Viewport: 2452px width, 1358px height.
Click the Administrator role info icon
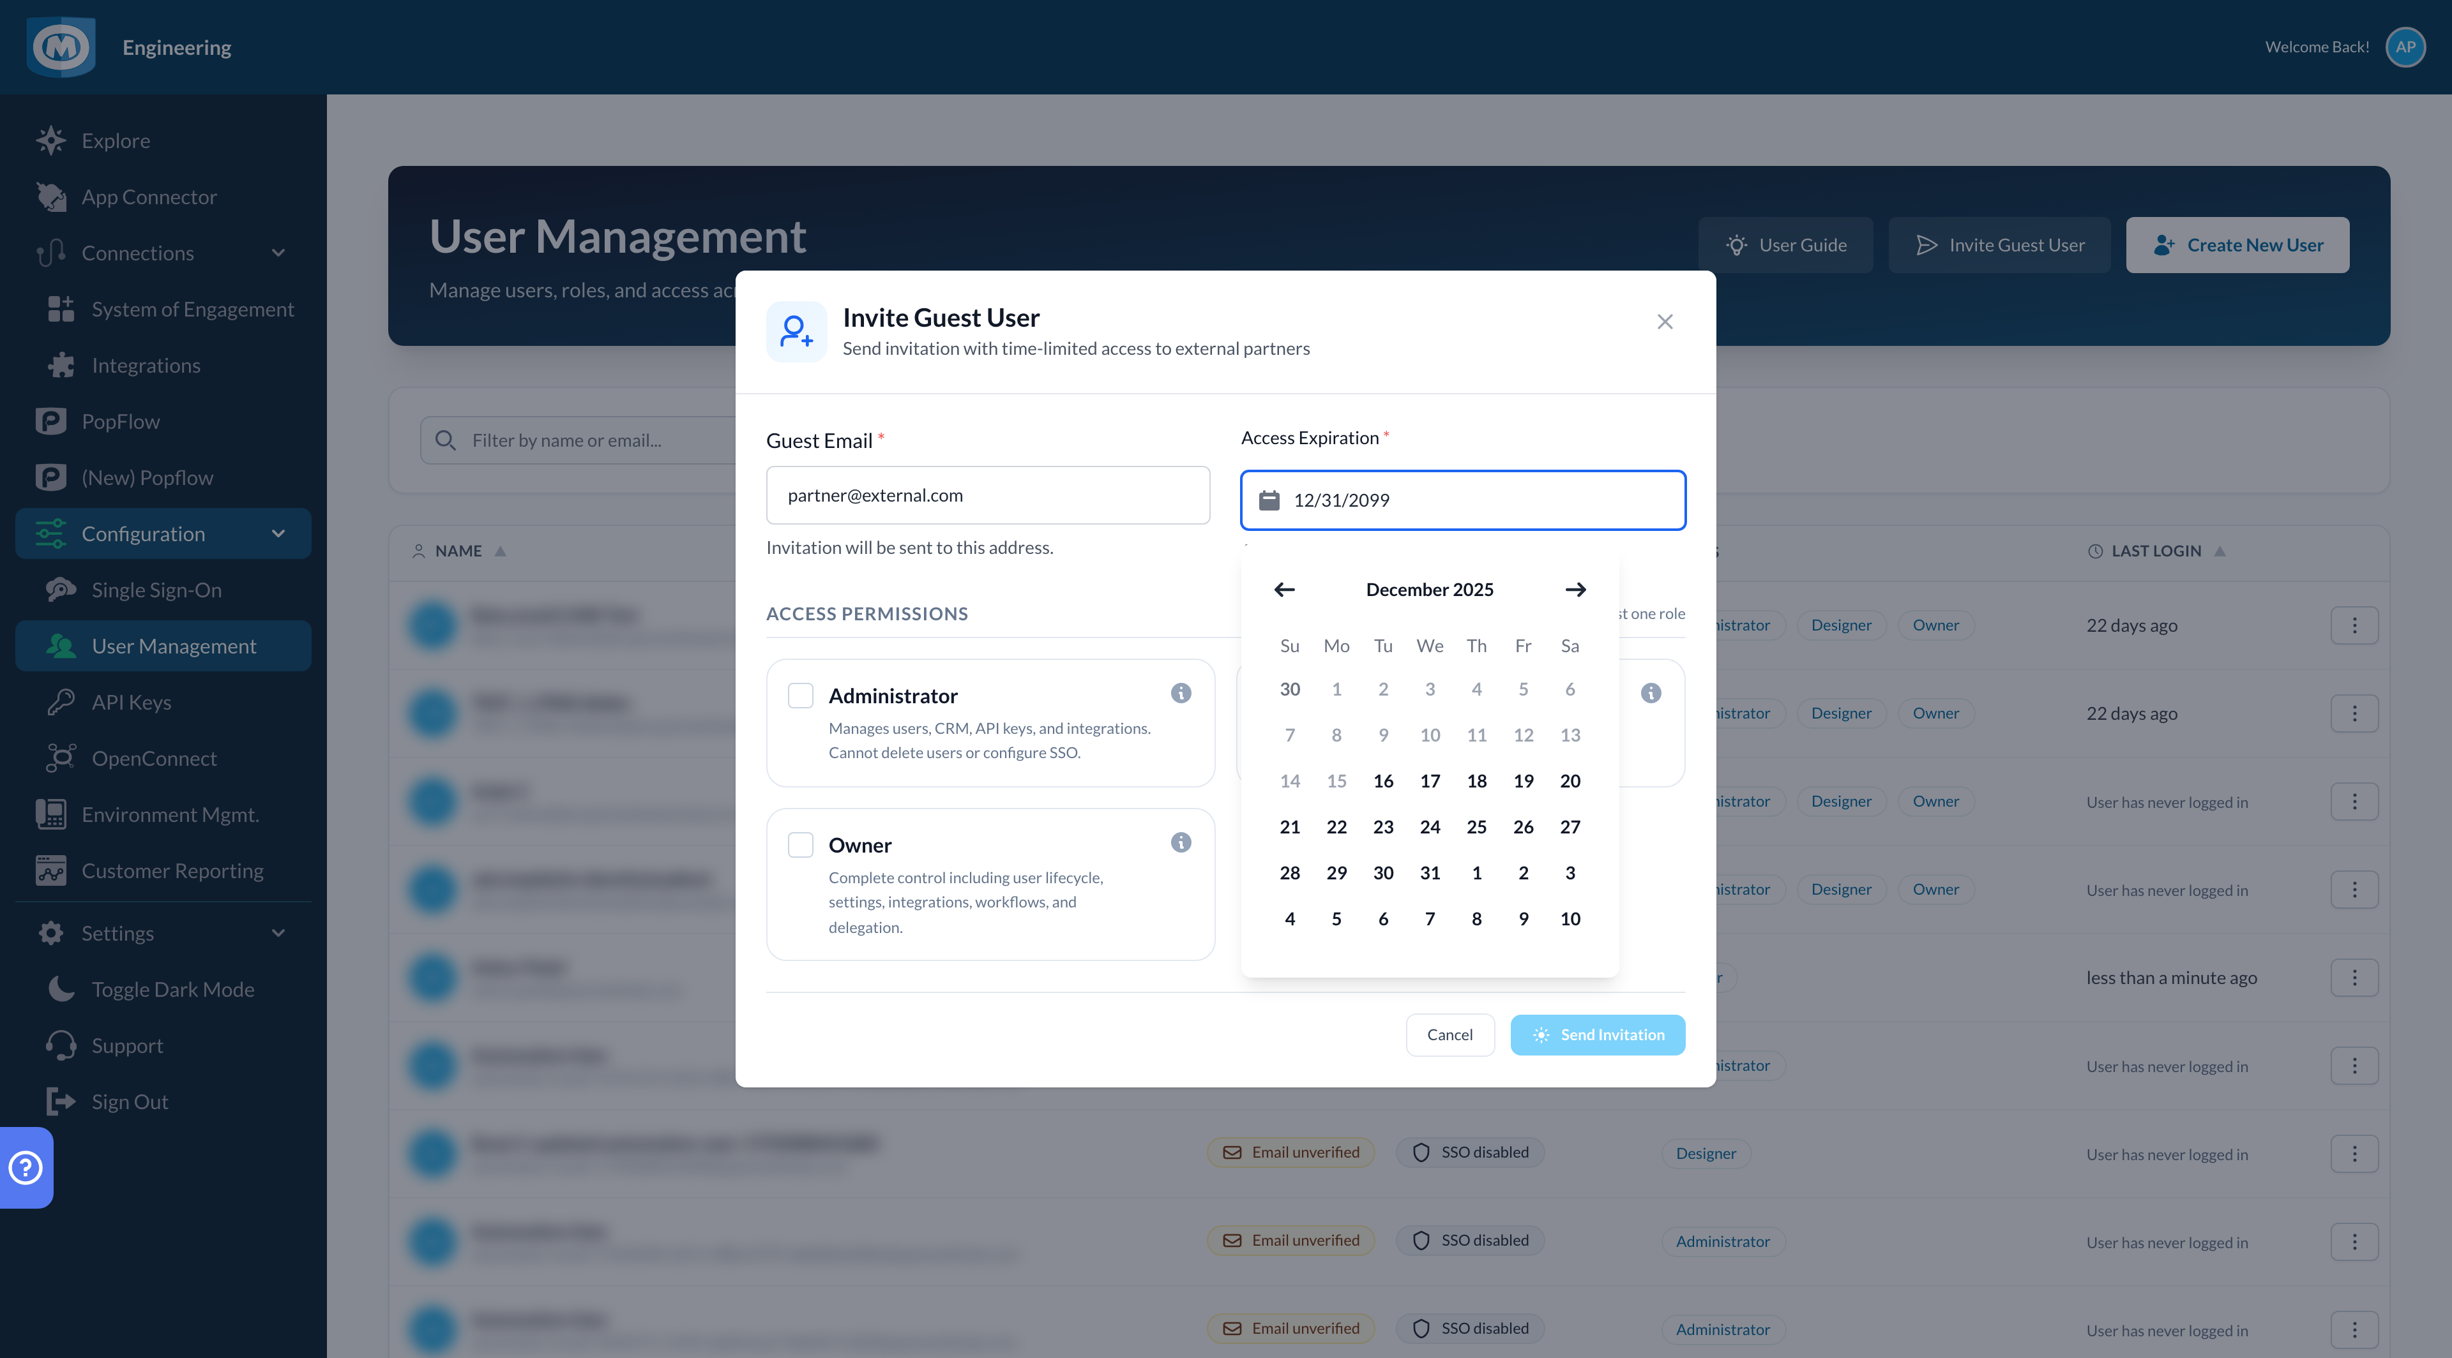coord(1181,693)
